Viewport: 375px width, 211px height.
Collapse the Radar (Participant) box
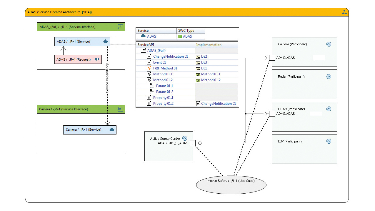pyautogui.click(x=329, y=77)
